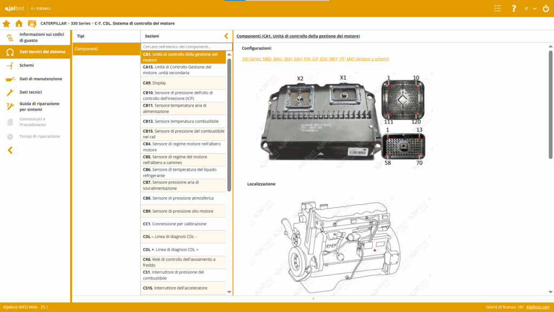Viewport: 554px width, 312px height.
Task: Select CB4 sensore regime albero motore
Action: (x=183, y=147)
